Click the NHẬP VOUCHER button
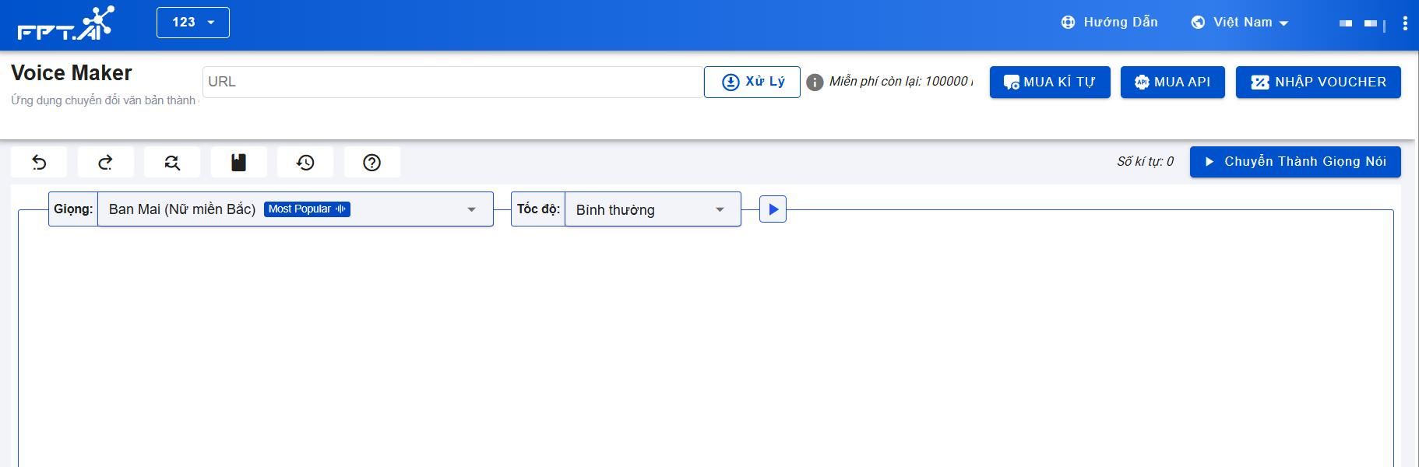This screenshot has width=1419, height=467. click(1319, 82)
